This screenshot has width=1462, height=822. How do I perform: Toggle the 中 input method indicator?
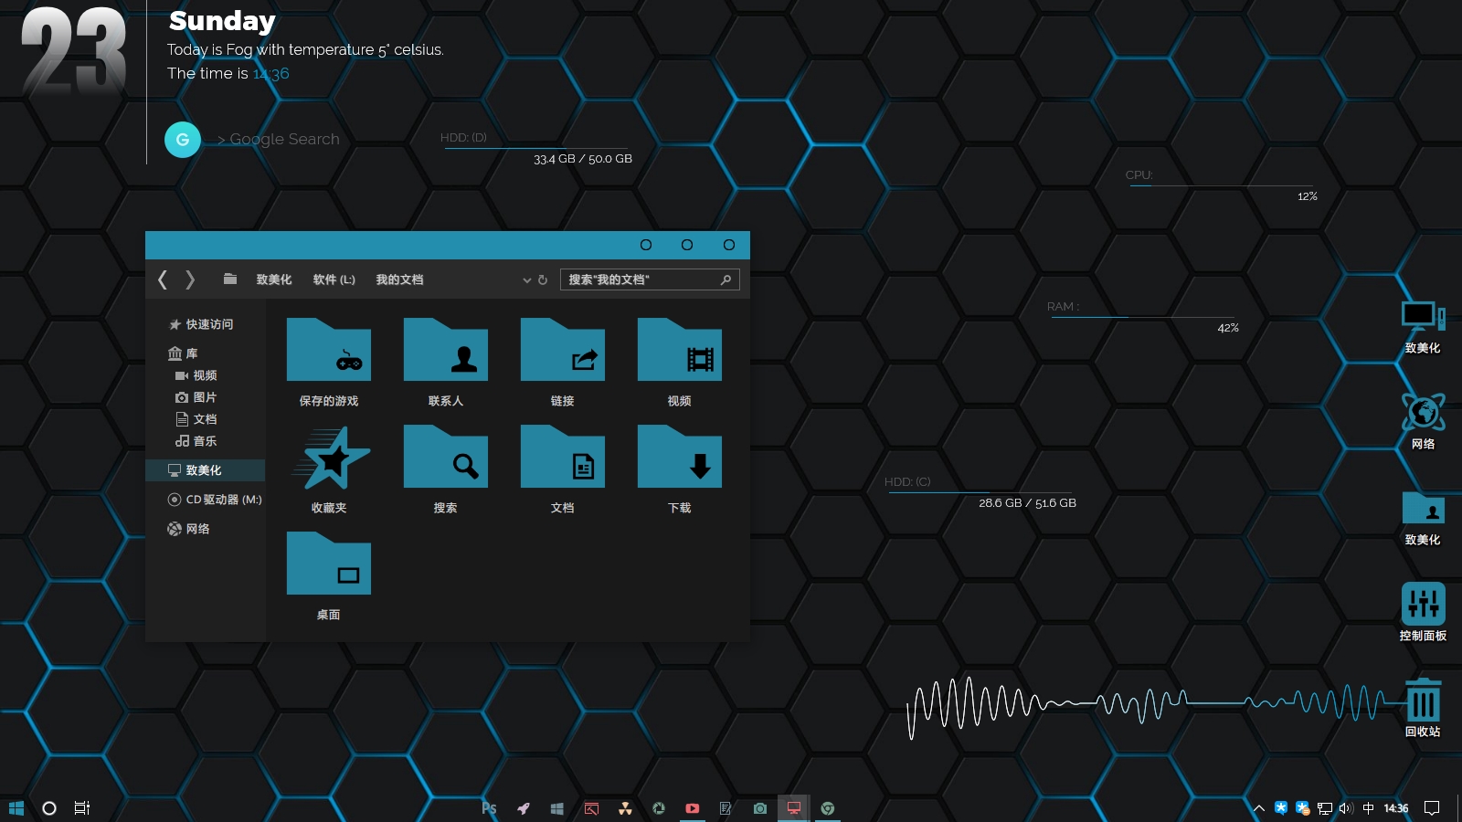pos(1368,808)
